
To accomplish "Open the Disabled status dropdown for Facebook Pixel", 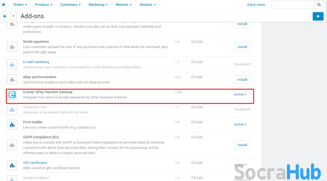I will click(x=242, y=109).
